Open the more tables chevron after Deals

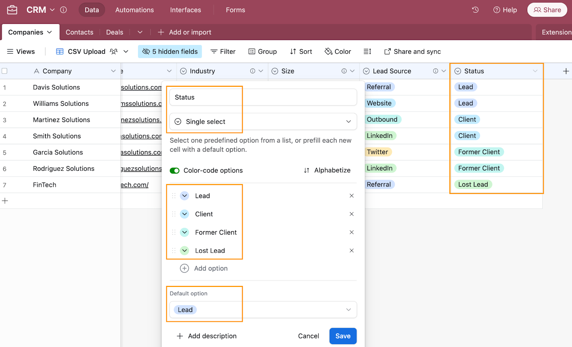coord(140,32)
